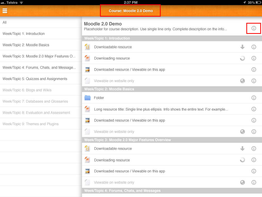Tap the Telstra carrier label
Image resolution: width=262 pixels, height=197 pixels.
pos(12,3)
